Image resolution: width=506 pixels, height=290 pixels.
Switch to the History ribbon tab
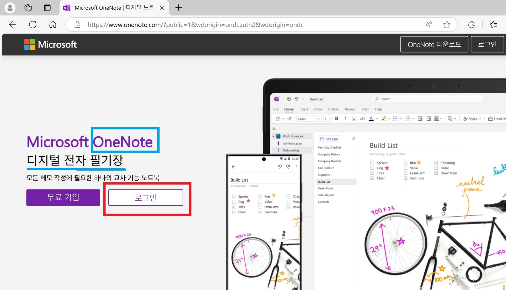click(333, 109)
